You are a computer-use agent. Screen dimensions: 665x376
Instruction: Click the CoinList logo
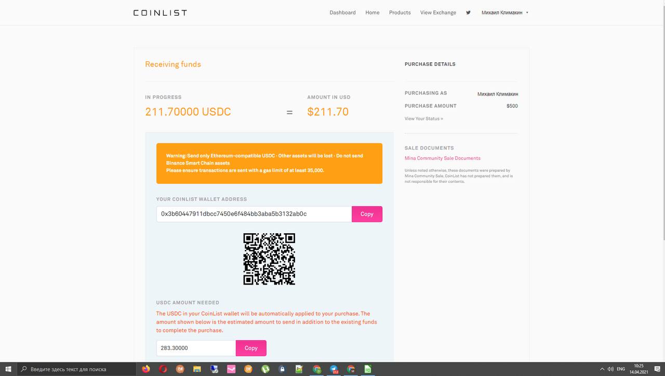click(160, 12)
